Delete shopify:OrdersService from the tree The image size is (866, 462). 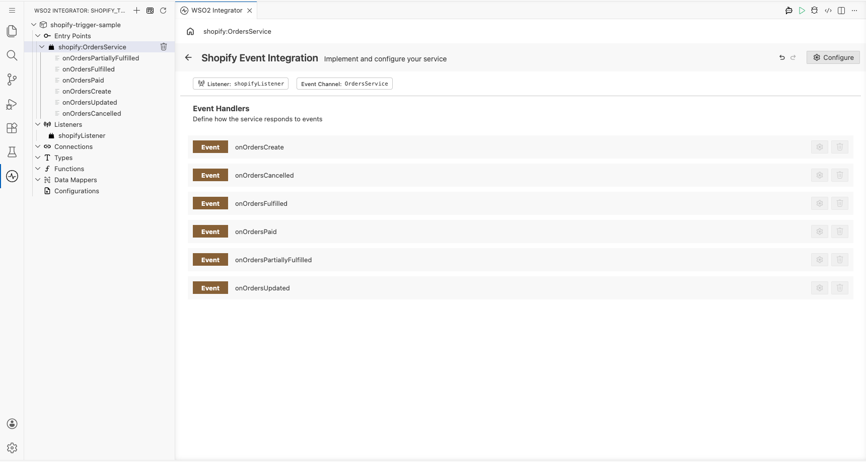click(x=164, y=47)
